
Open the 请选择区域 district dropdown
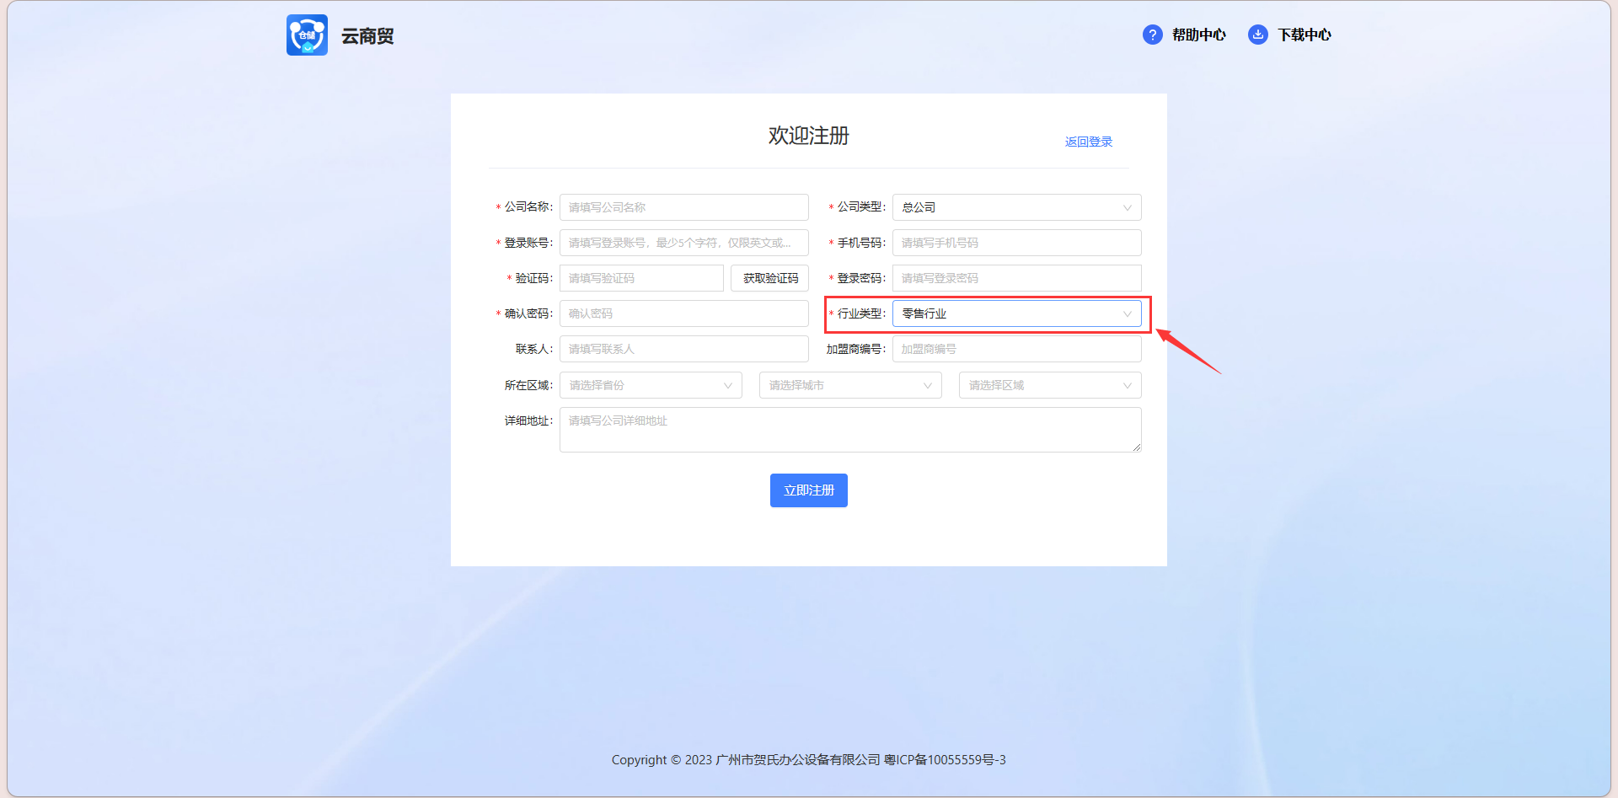click(x=1050, y=385)
